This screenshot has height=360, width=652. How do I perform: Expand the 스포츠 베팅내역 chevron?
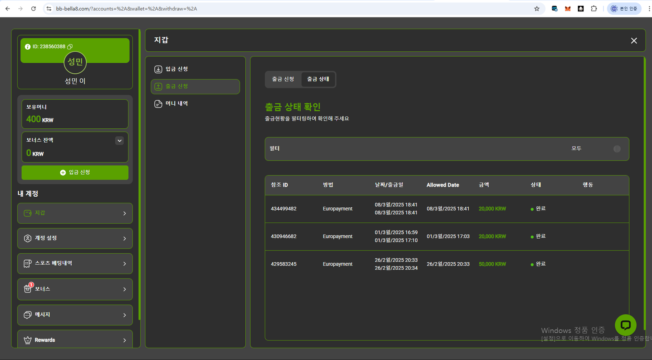(125, 264)
